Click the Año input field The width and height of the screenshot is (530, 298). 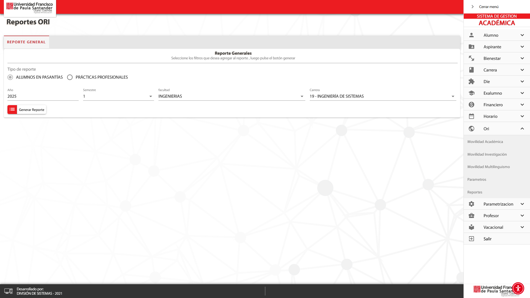[43, 96]
